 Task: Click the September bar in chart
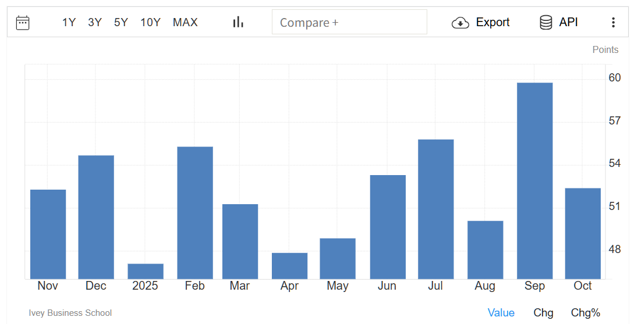click(x=534, y=180)
